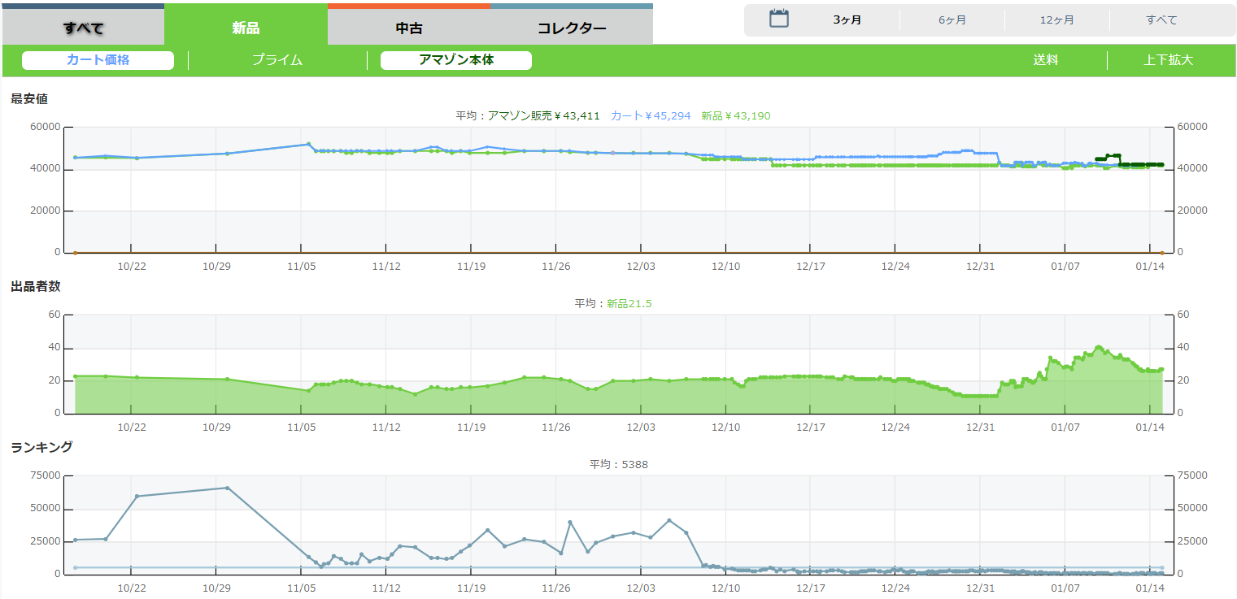
Task: Toggle the カート価格 filter
Action: [x=98, y=60]
